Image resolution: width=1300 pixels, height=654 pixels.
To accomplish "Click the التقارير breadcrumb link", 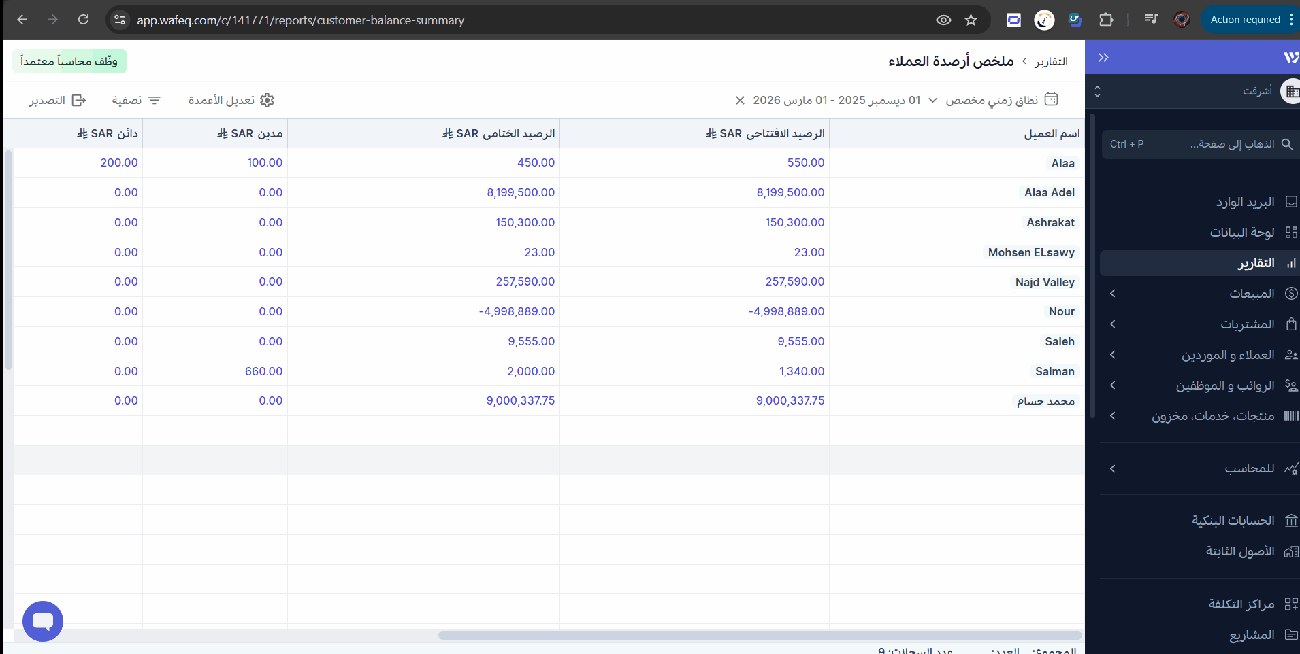I will point(1050,62).
